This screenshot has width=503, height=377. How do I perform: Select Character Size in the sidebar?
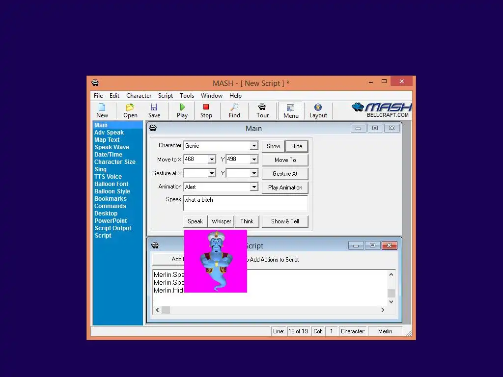coord(115,162)
